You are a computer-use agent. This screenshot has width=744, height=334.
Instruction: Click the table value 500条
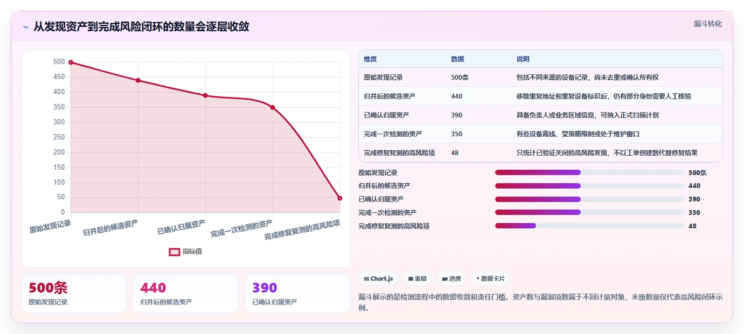[x=460, y=78]
